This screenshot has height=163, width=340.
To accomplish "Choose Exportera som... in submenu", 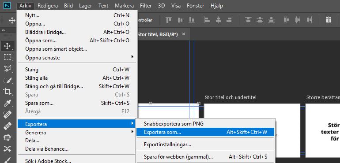I will pyautogui.click(x=205, y=132).
